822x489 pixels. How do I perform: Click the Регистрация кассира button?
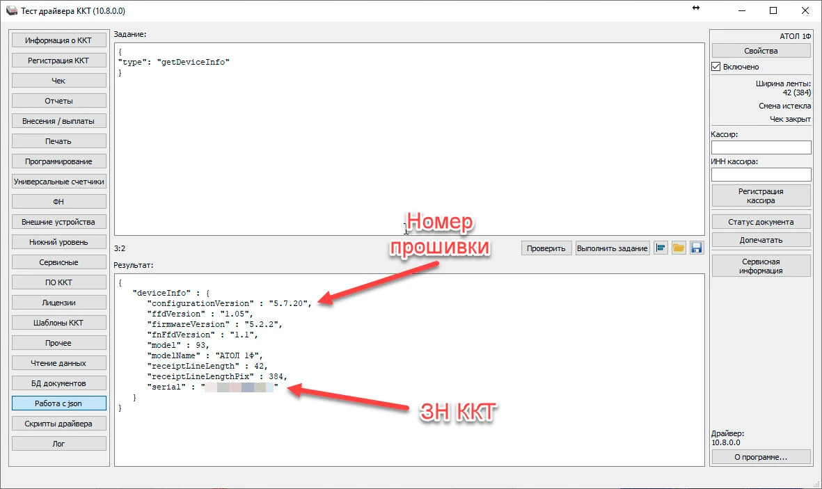click(x=761, y=195)
